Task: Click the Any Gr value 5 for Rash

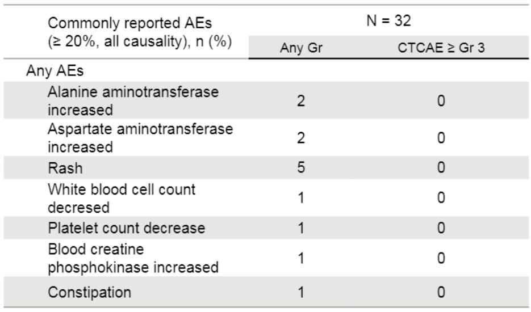Action: (x=302, y=170)
